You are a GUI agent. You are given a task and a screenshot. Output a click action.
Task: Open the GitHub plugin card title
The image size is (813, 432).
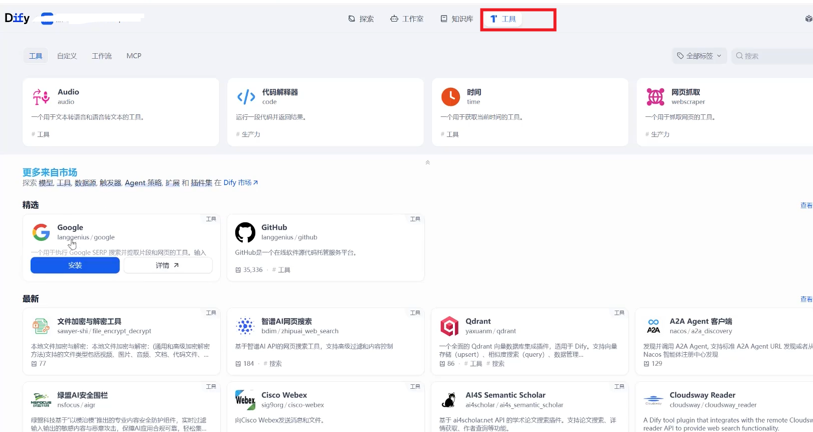coord(274,227)
